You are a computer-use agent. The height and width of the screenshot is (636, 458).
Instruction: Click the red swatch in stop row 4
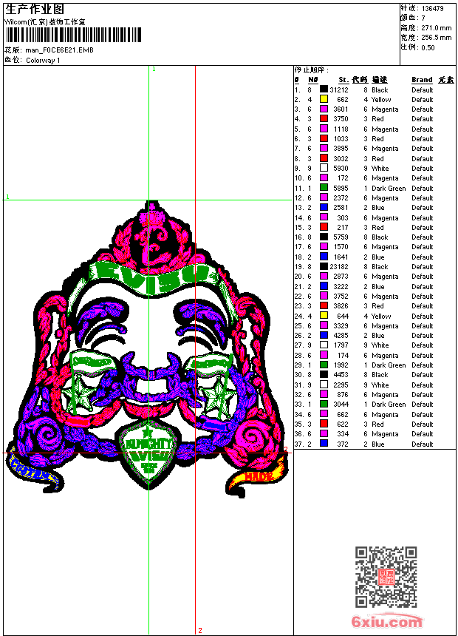324,119
